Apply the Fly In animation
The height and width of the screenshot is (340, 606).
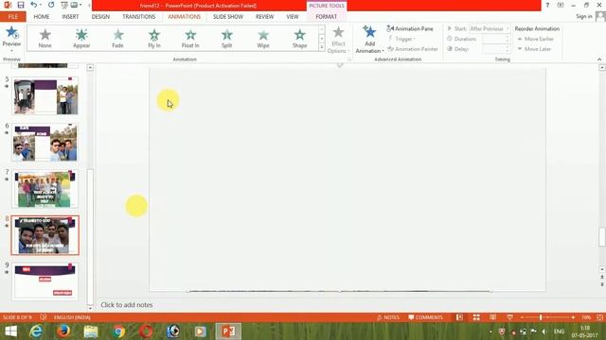click(154, 38)
